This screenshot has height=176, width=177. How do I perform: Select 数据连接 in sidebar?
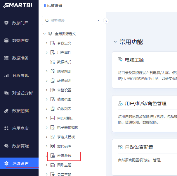(20, 40)
